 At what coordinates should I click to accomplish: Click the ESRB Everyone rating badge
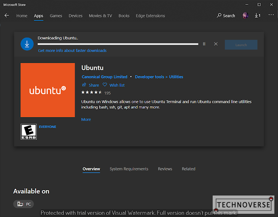point(29,132)
